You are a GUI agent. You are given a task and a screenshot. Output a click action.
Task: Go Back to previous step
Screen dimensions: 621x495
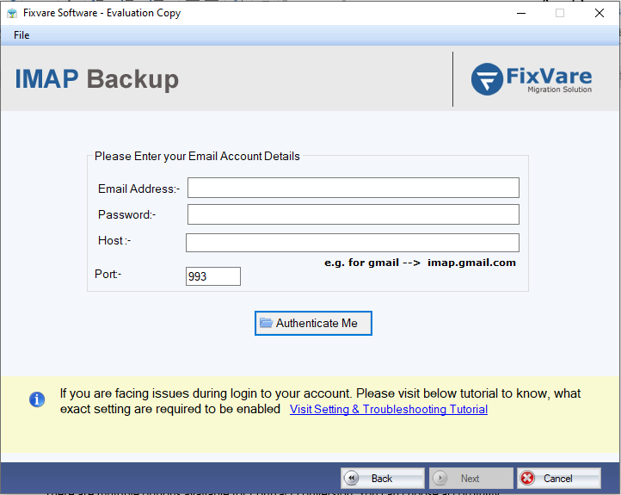click(x=383, y=479)
